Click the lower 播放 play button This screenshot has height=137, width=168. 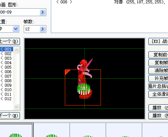pos(158,116)
